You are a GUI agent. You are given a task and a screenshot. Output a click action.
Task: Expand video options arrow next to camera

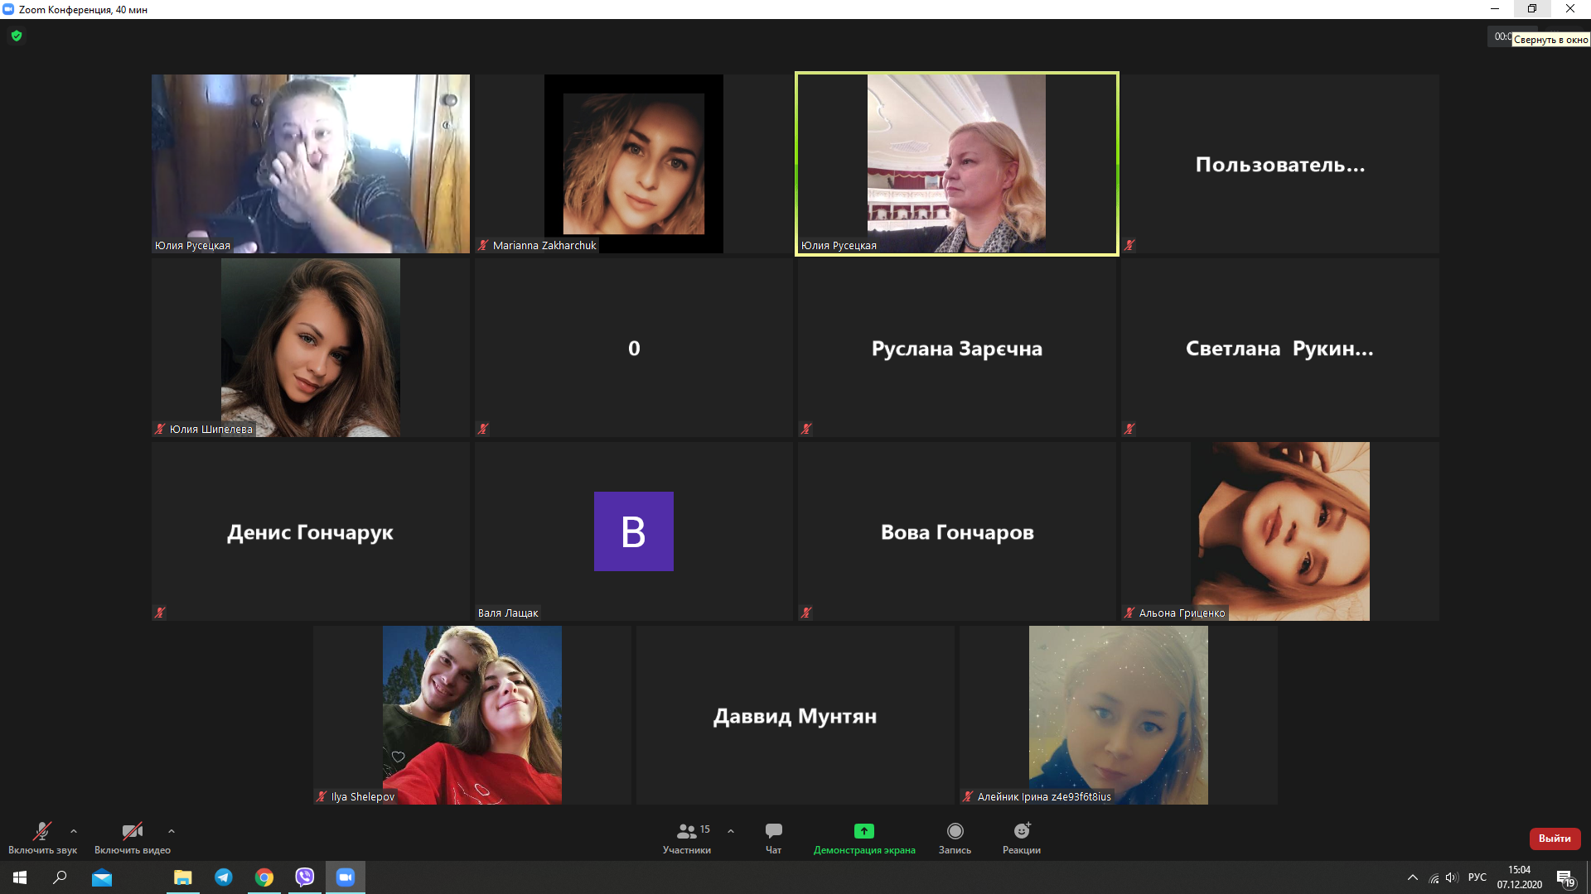click(x=172, y=830)
